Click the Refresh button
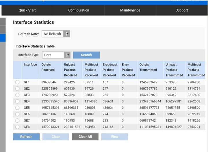The image size is (208, 152). point(26,137)
